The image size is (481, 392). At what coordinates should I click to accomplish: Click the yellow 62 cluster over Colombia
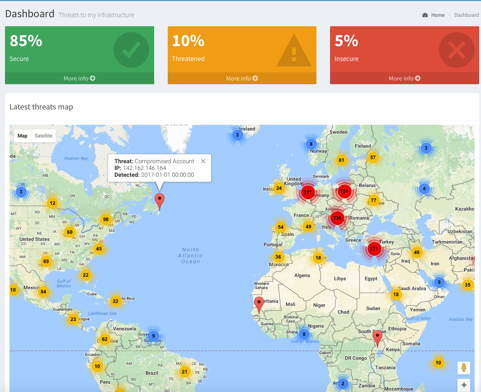tap(104, 339)
